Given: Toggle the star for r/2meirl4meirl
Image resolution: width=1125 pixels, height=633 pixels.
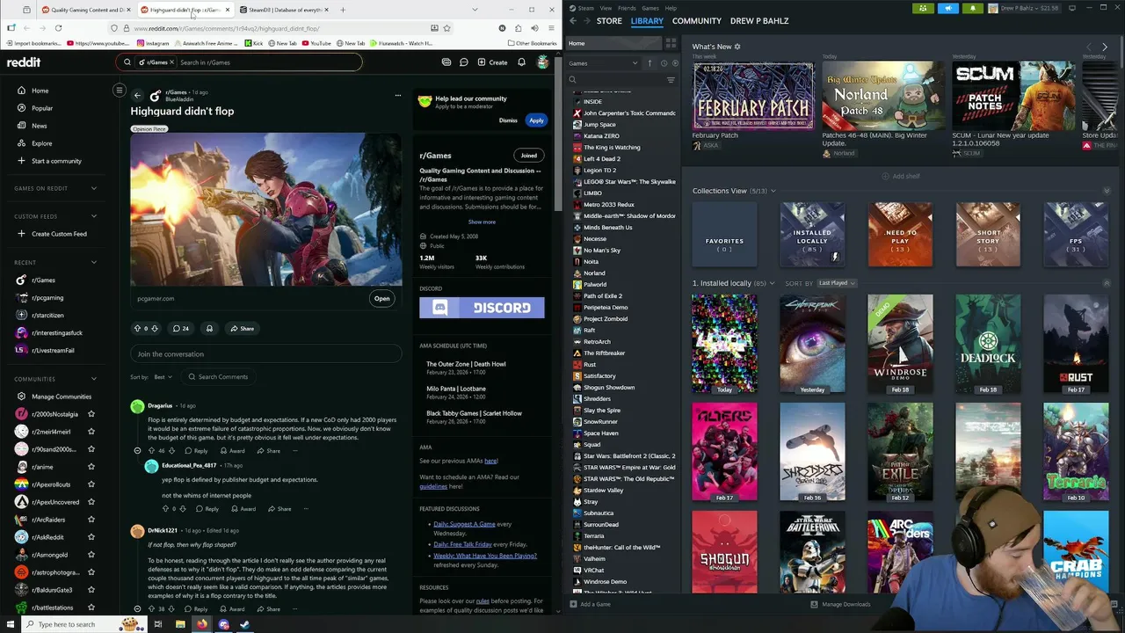Looking at the screenshot, I should [x=91, y=432].
